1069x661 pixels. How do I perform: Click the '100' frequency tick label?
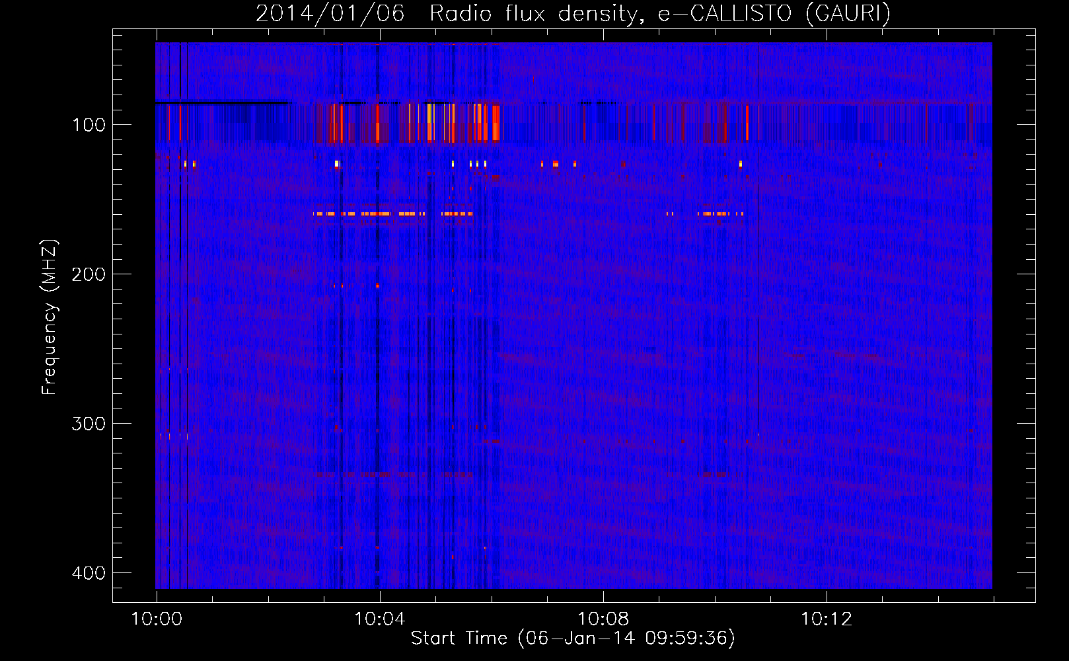point(89,125)
